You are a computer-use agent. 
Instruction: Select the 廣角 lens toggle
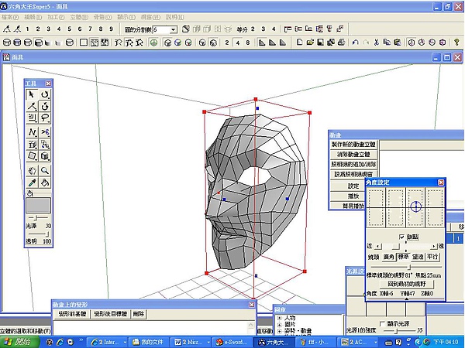coord(388,257)
